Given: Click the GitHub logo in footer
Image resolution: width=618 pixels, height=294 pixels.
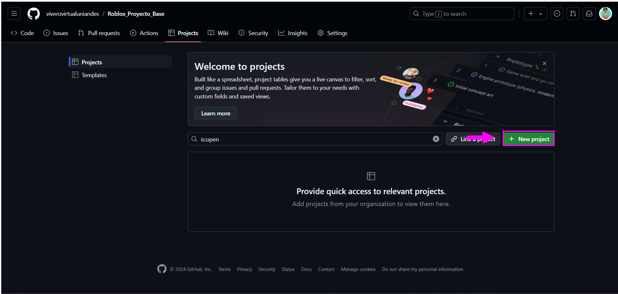Looking at the screenshot, I should 162,269.
